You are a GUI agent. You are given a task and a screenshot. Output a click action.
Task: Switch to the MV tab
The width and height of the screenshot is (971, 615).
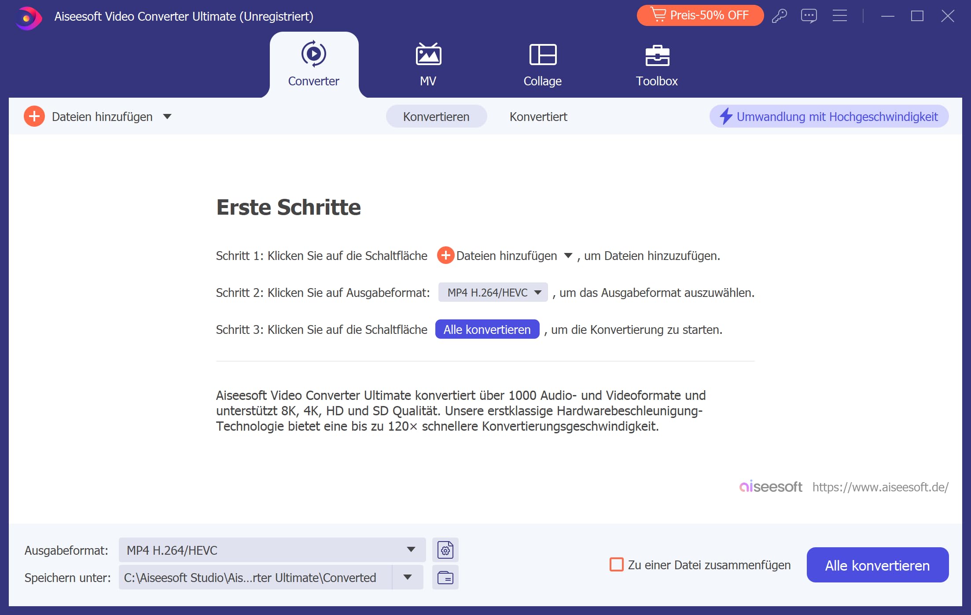[x=428, y=64]
